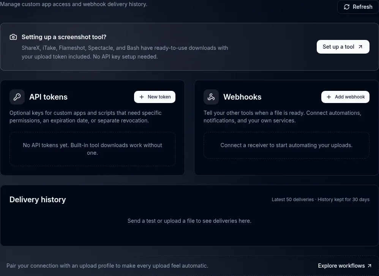Open the Explore workflows link
Screen dimensions: 379x276
coord(344,266)
